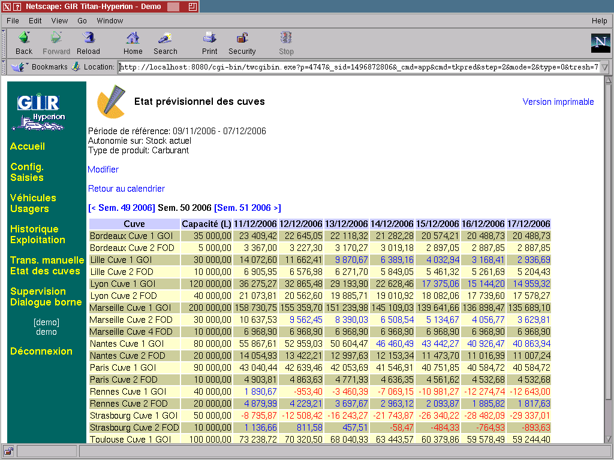Click the Netscape N logo

coord(600,43)
